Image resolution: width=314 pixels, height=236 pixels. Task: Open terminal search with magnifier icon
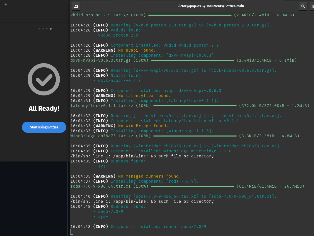pyautogui.click(x=303, y=6)
